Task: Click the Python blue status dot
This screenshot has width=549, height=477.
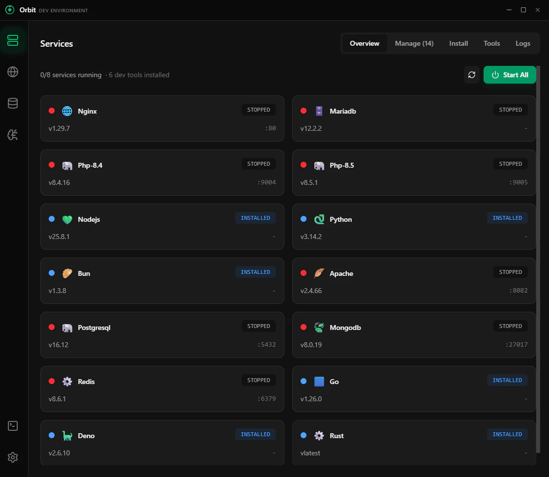Action: [x=304, y=219]
